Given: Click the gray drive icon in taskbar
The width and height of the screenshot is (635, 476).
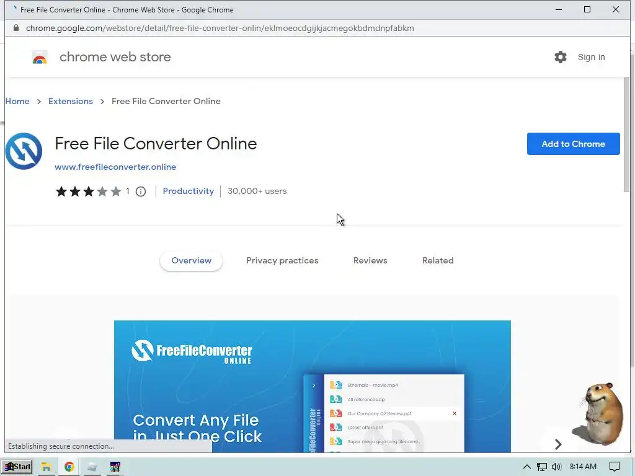Looking at the screenshot, I should 92,467.
